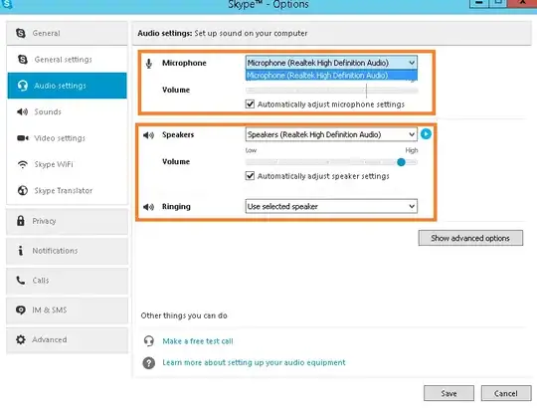The width and height of the screenshot is (537, 408).
Task: Click the Save button
Action: point(448,393)
